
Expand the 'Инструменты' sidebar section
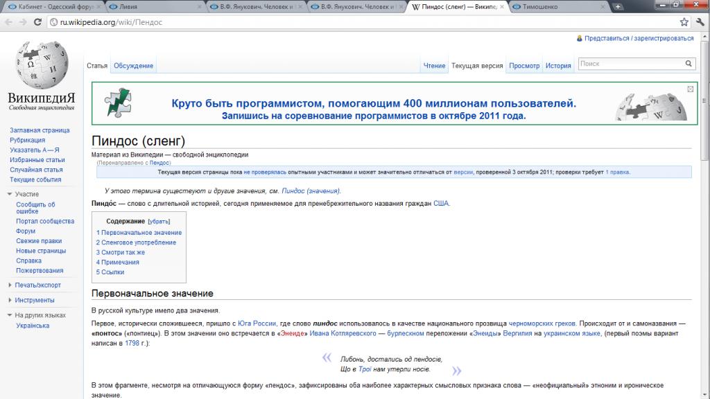(x=34, y=300)
